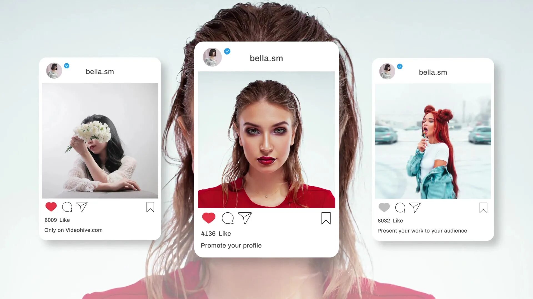
Task: Click the comment bubble icon on center post
Action: click(227, 218)
